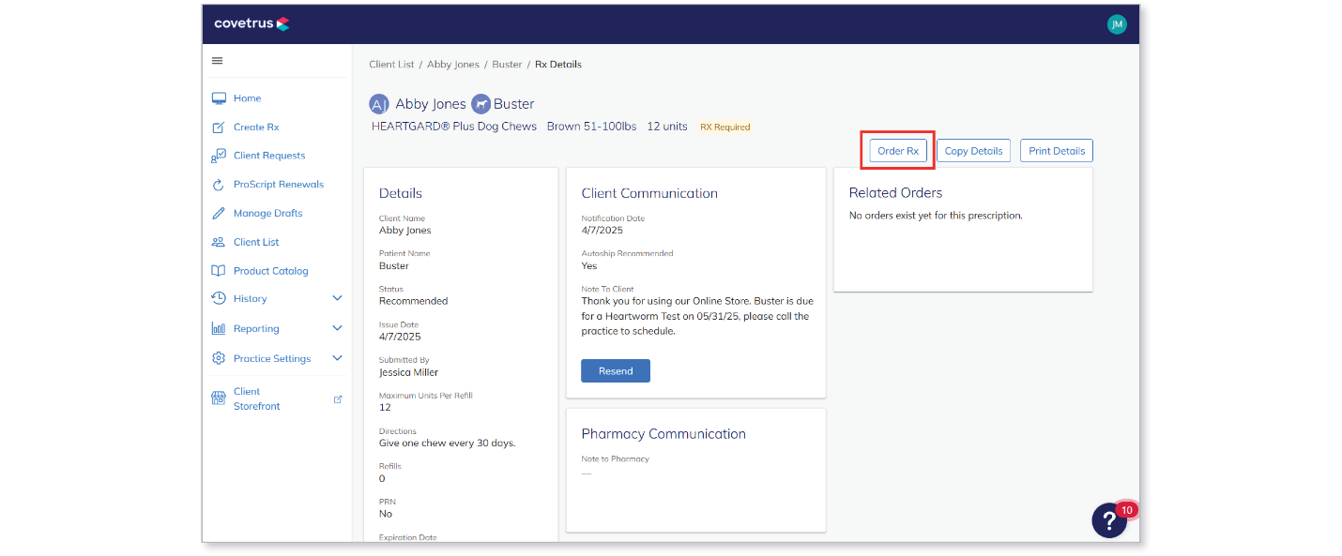Click the Home monitor icon
The width and height of the screenshot is (1342, 556).
[219, 98]
